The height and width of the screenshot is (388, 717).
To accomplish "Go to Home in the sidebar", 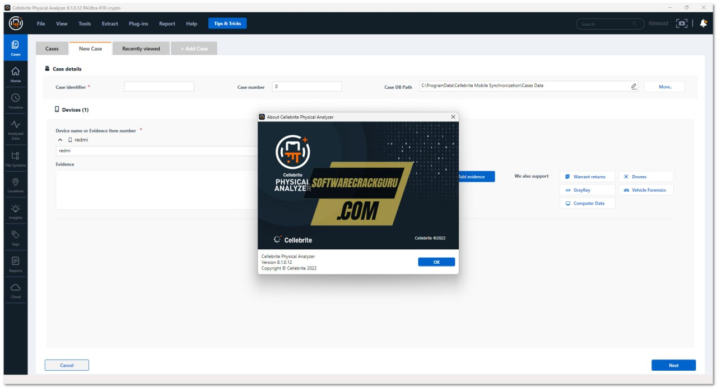I will pos(16,74).
